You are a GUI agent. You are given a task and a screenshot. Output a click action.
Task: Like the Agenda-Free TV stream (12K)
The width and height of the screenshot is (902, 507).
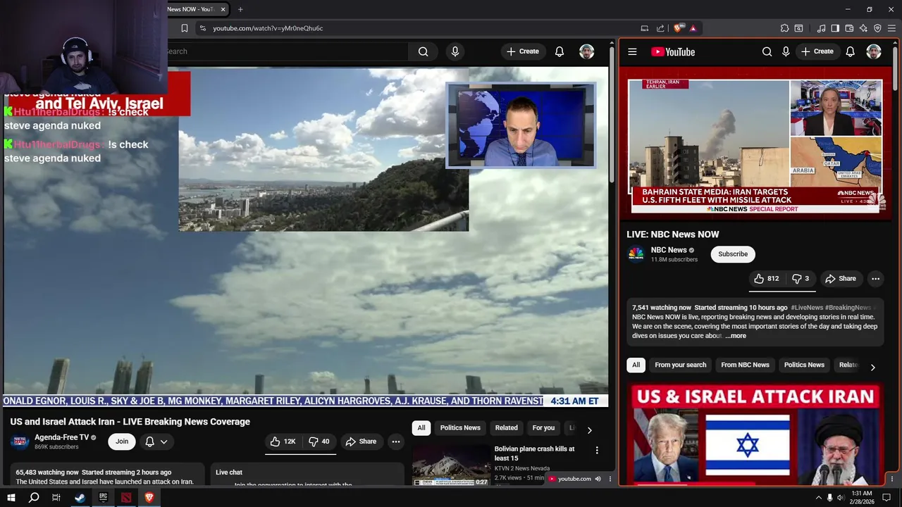coord(283,442)
